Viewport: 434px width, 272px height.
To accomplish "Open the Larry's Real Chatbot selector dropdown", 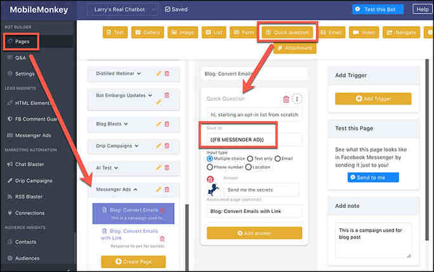I will tap(123, 10).
